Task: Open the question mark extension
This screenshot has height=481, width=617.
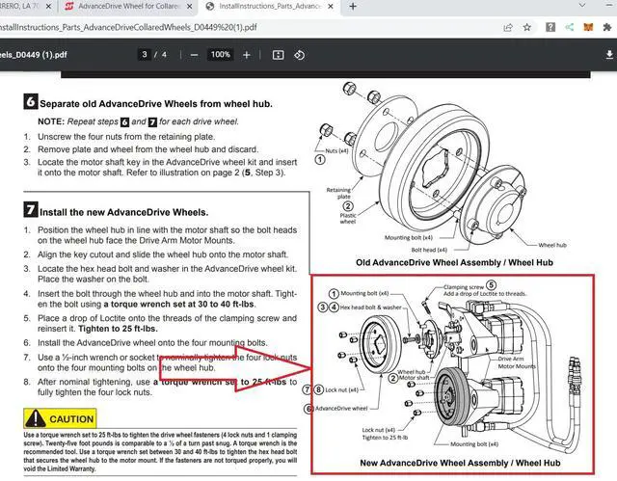Action: [550, 27]
